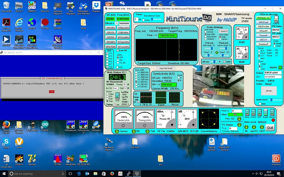
Task: Select scan width +/- 250 kHz
Action: click(x=136, y=84)
